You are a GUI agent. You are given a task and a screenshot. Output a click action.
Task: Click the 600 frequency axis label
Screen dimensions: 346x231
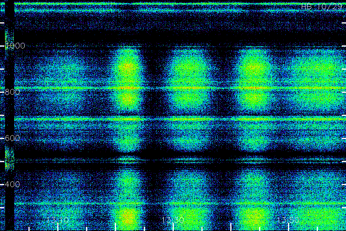pyautogui.click(x=12, y=138)
